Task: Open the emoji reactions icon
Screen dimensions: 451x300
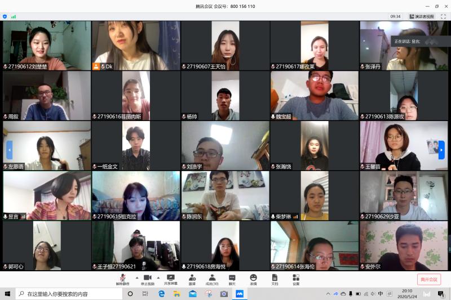Action: [x=253, y=279]
